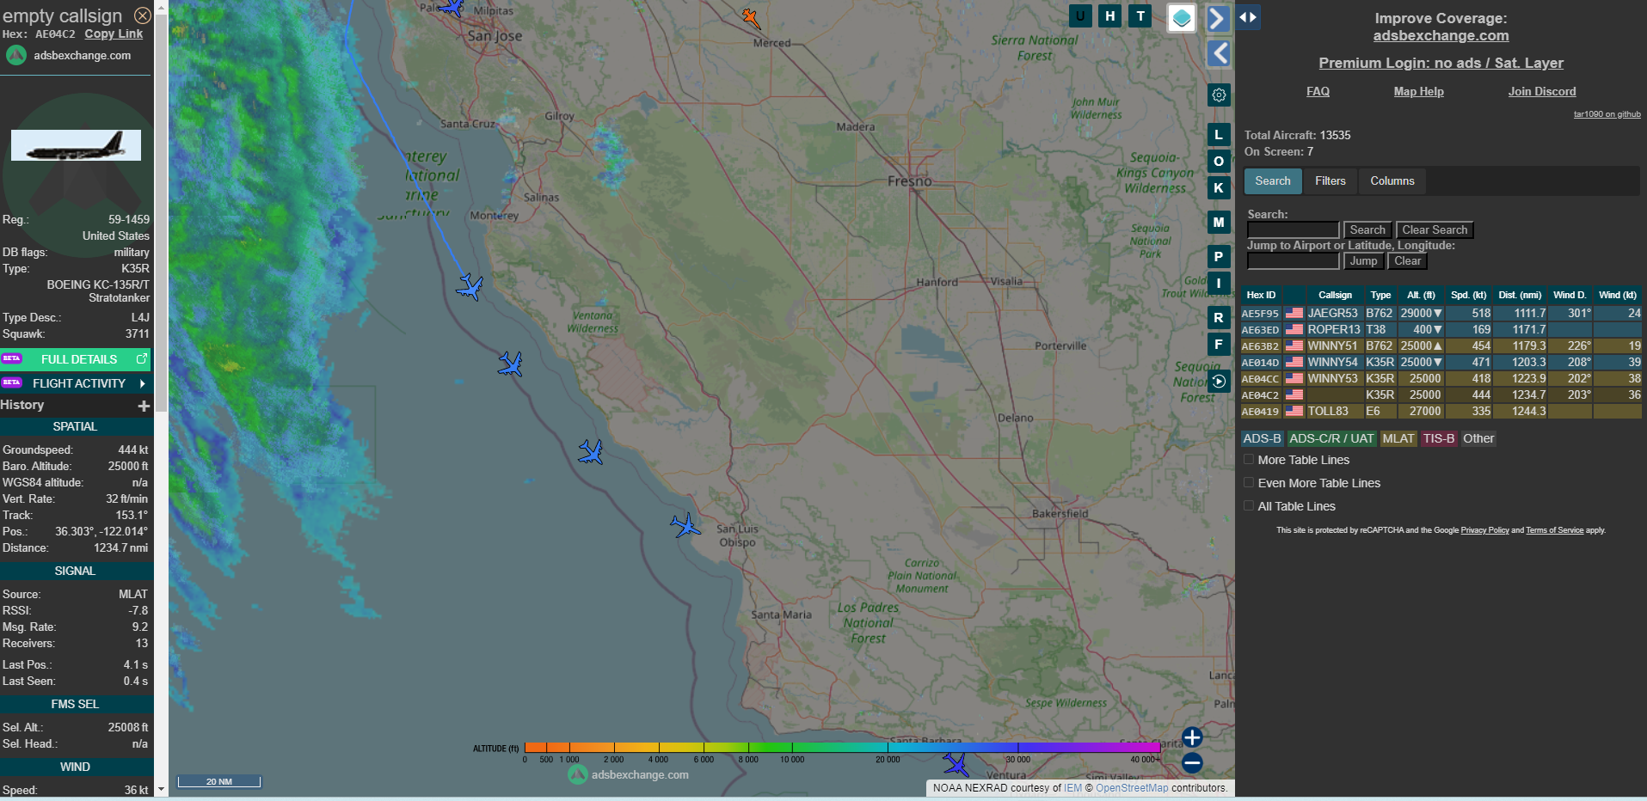Click the double-arrow sidebar toggle icon
This screenshot has height=801, width=1647.
click(x=1248, y=16)
